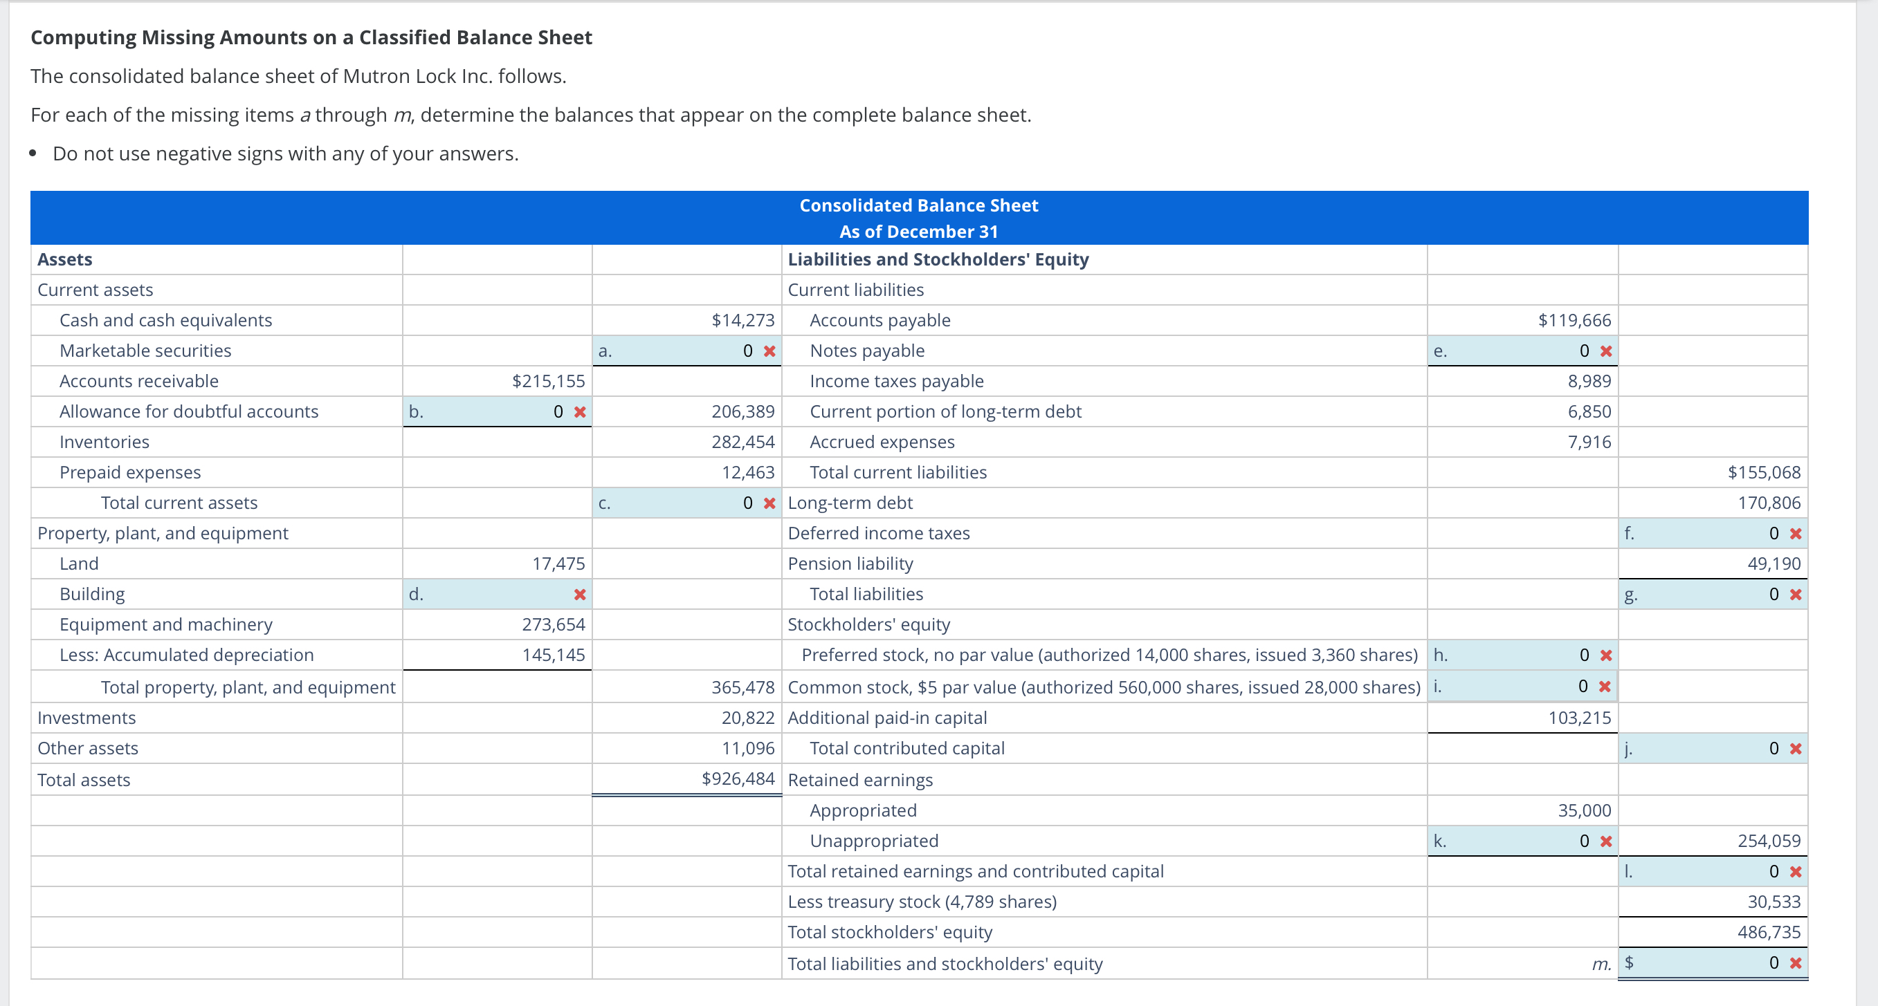Click the Consolidated Balance Sheet header
Viewport: 1878px width, 1006px height.
[x=919, y=205]
